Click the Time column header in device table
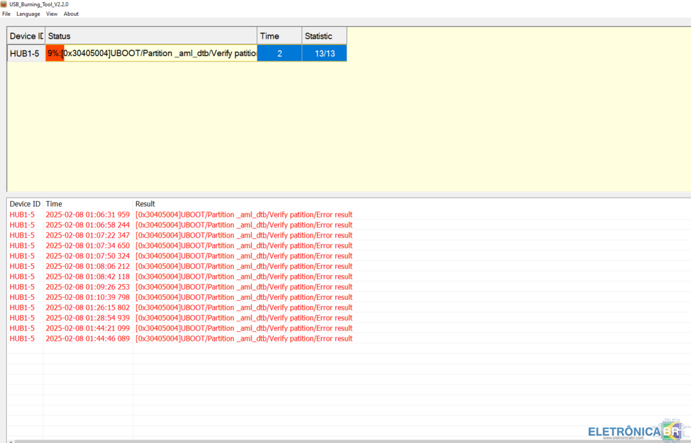The width and height of the screenshot is (691, 443). [x=279, y=36]
